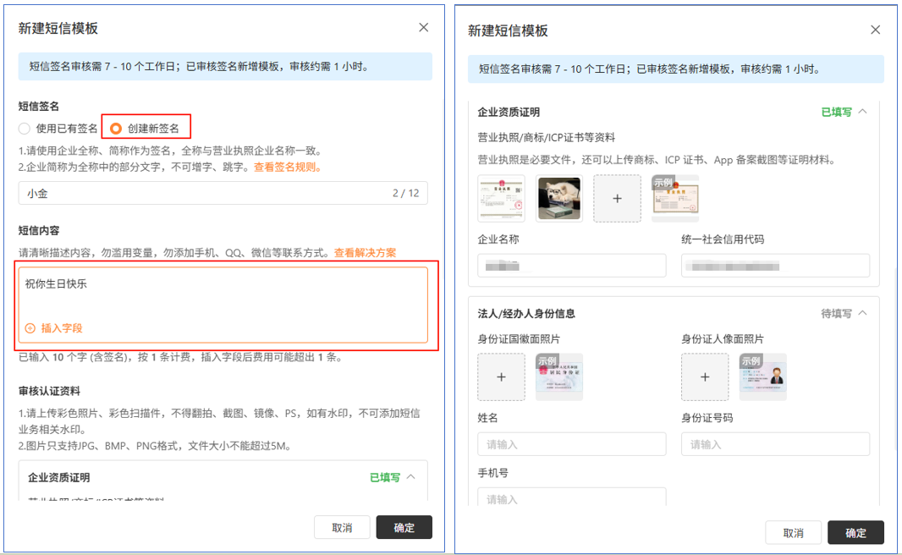View the business license example image

point(675,199)
